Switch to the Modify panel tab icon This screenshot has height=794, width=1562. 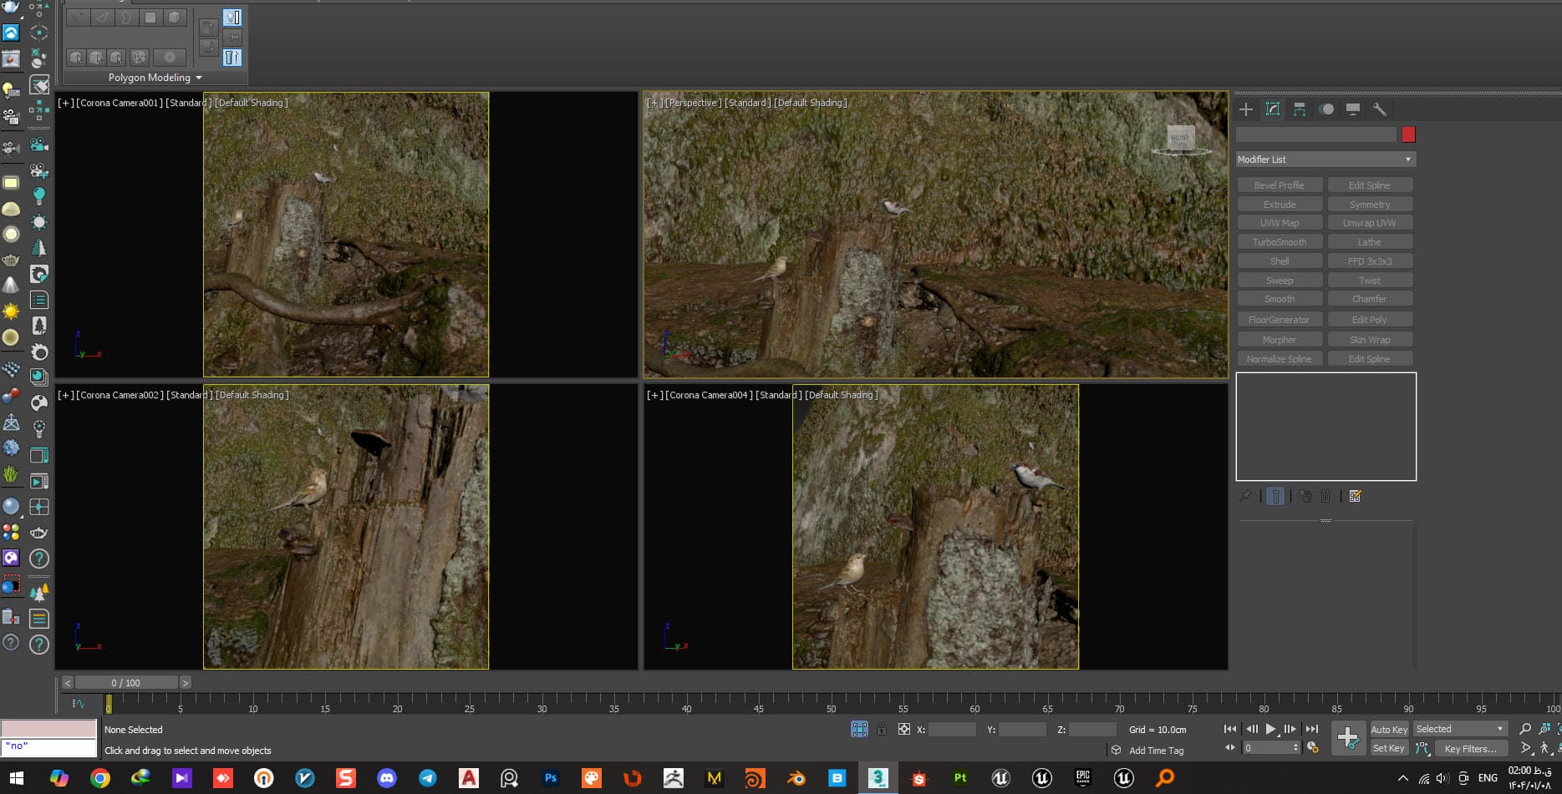[1273, 109]
